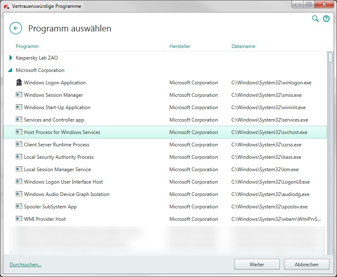Screen dimensions: 337x277
Task: Click the Windows Logon Application icon
Action: pos(19,82)
